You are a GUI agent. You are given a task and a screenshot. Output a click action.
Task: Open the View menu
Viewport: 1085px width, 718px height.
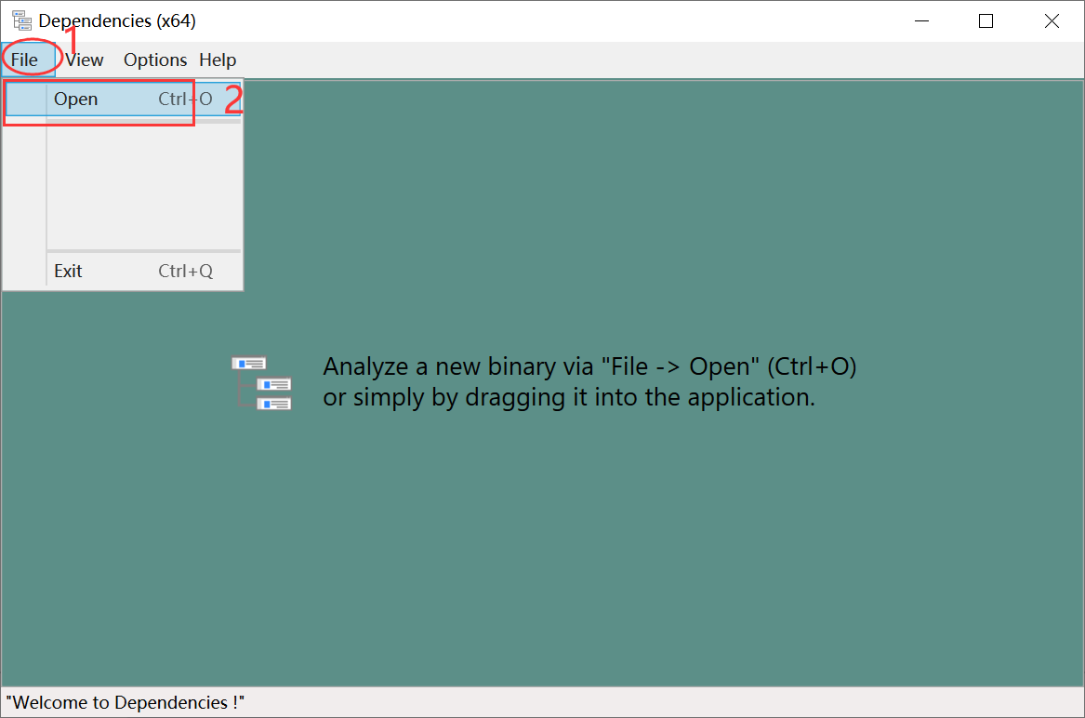(83, 60)
